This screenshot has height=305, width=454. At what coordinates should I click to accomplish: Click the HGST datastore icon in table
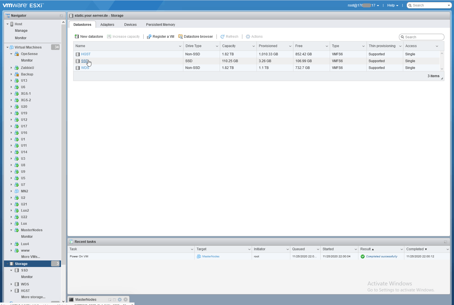78,54
